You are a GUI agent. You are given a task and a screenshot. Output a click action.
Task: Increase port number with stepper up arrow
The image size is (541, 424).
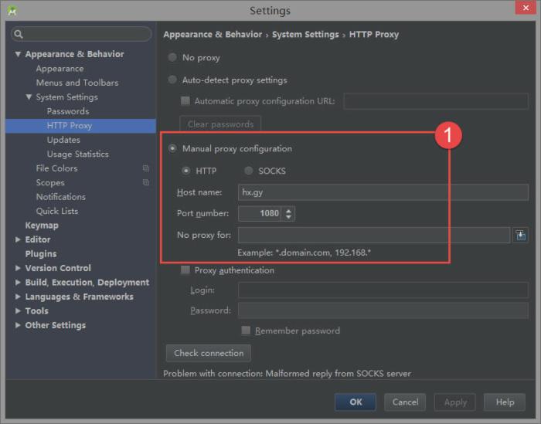coord(289,210)
